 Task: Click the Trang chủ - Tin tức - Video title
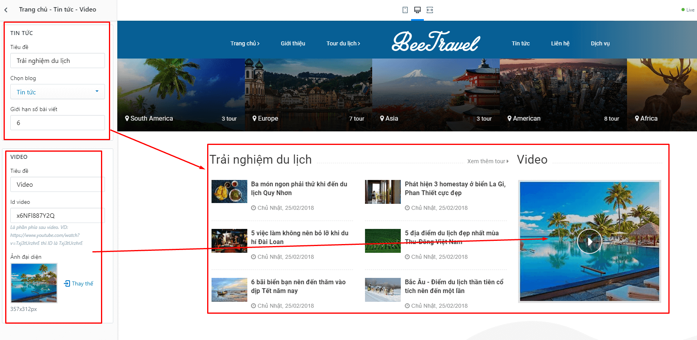point(58,10)
